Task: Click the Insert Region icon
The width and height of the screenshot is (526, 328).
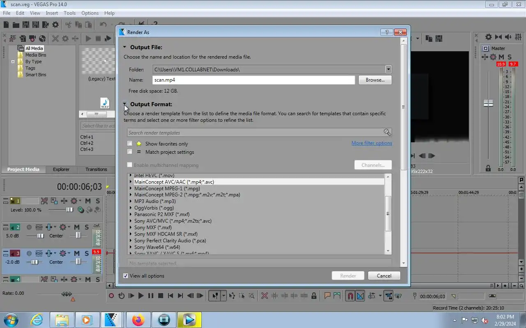Action: pyautogui.click(x=337, y=296)
